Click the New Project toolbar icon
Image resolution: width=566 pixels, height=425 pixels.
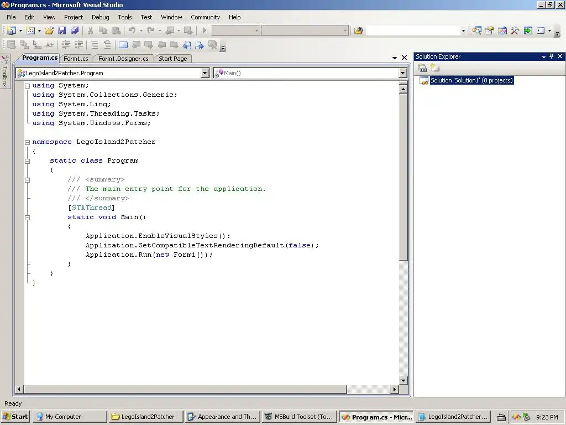pos(12,31)
